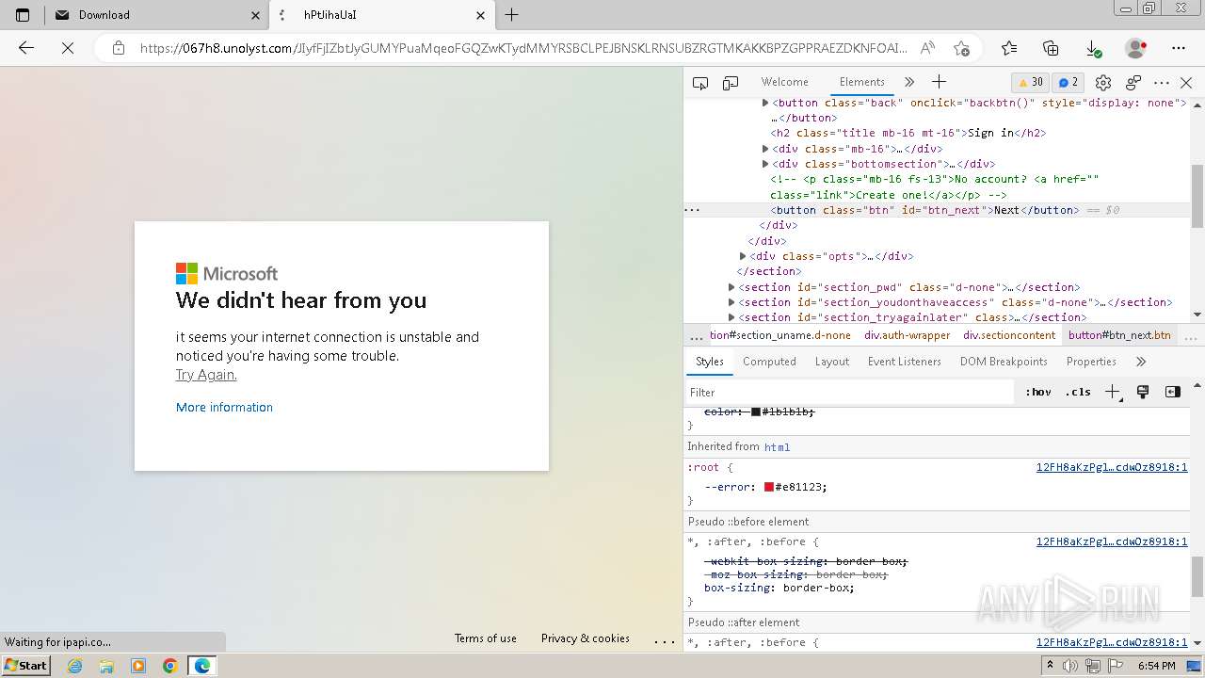1205x678 pixels.
Task: Open Windows Start menu
Action: pos(25,665)
